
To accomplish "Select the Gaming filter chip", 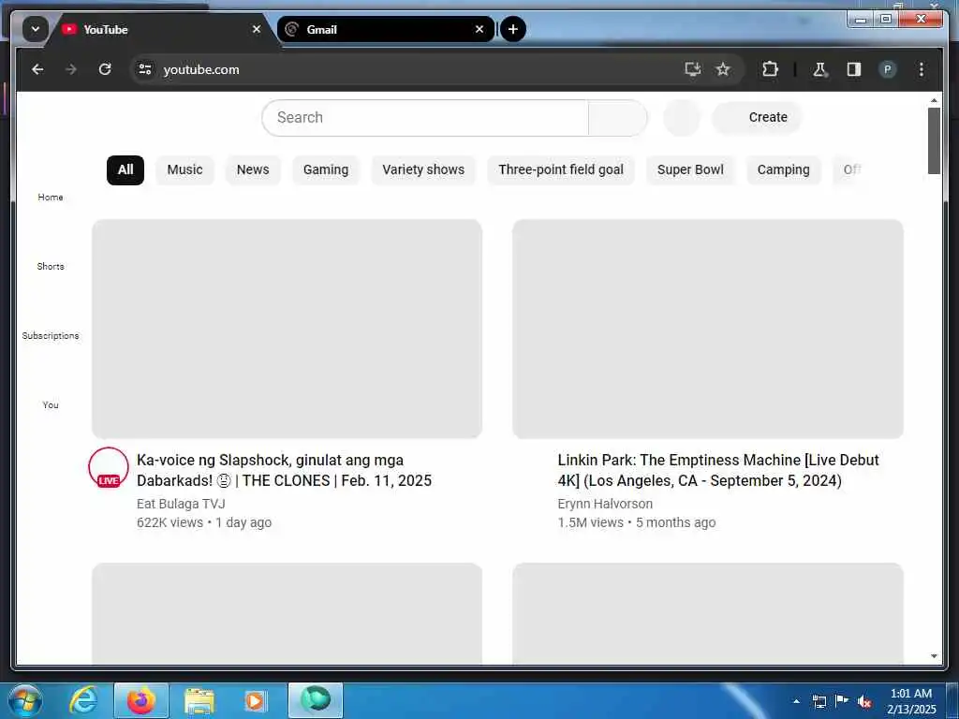I will (x=326, y=170).
